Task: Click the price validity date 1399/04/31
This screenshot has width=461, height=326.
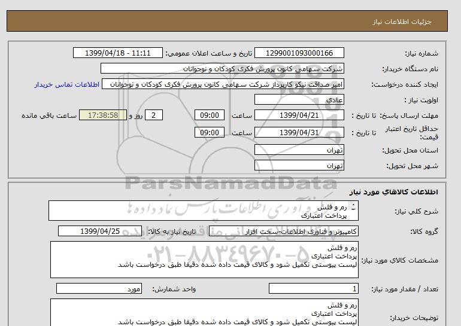Action: point(299,132)
